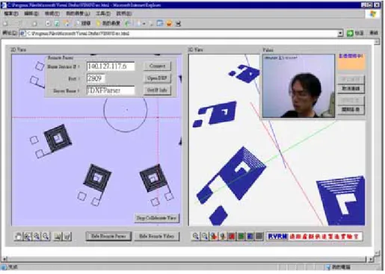Select the pan hand tool under 2D view
This screenshot has height=274, width=385.
tap(19, 236)
